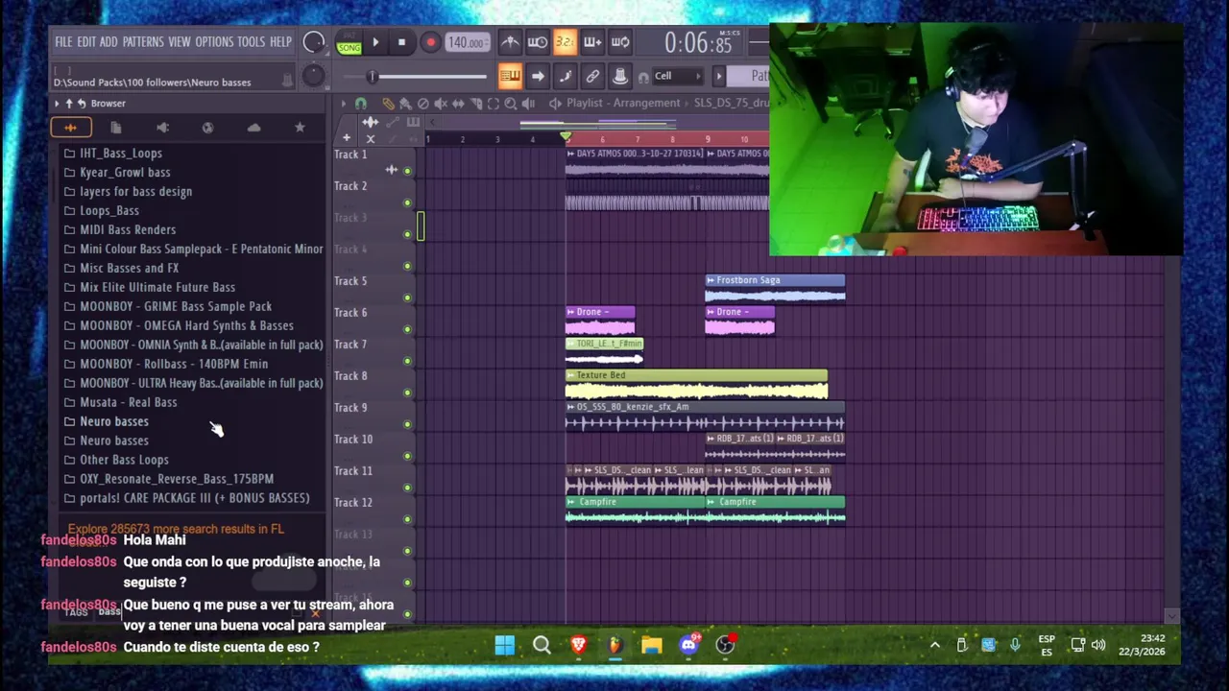The image size is (1229, 691).
Task: Select the Select tool in playlist
Action: (x=493, y=104)
